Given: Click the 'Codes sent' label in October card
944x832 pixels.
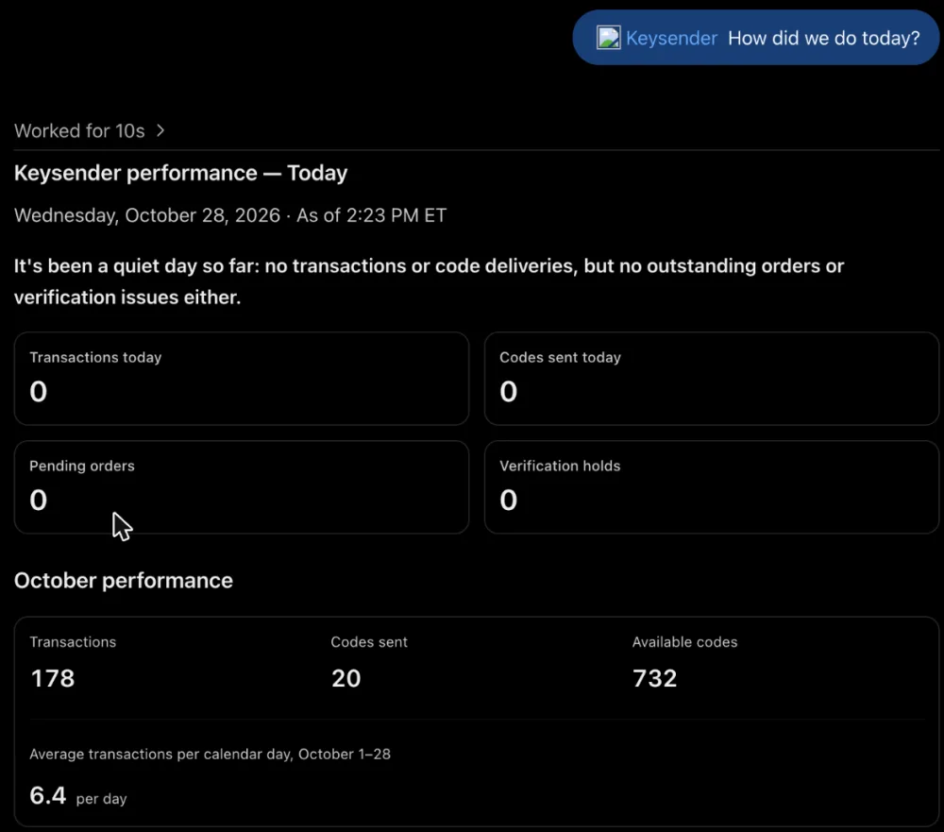Looking at the screenshot, I should 369,641.
